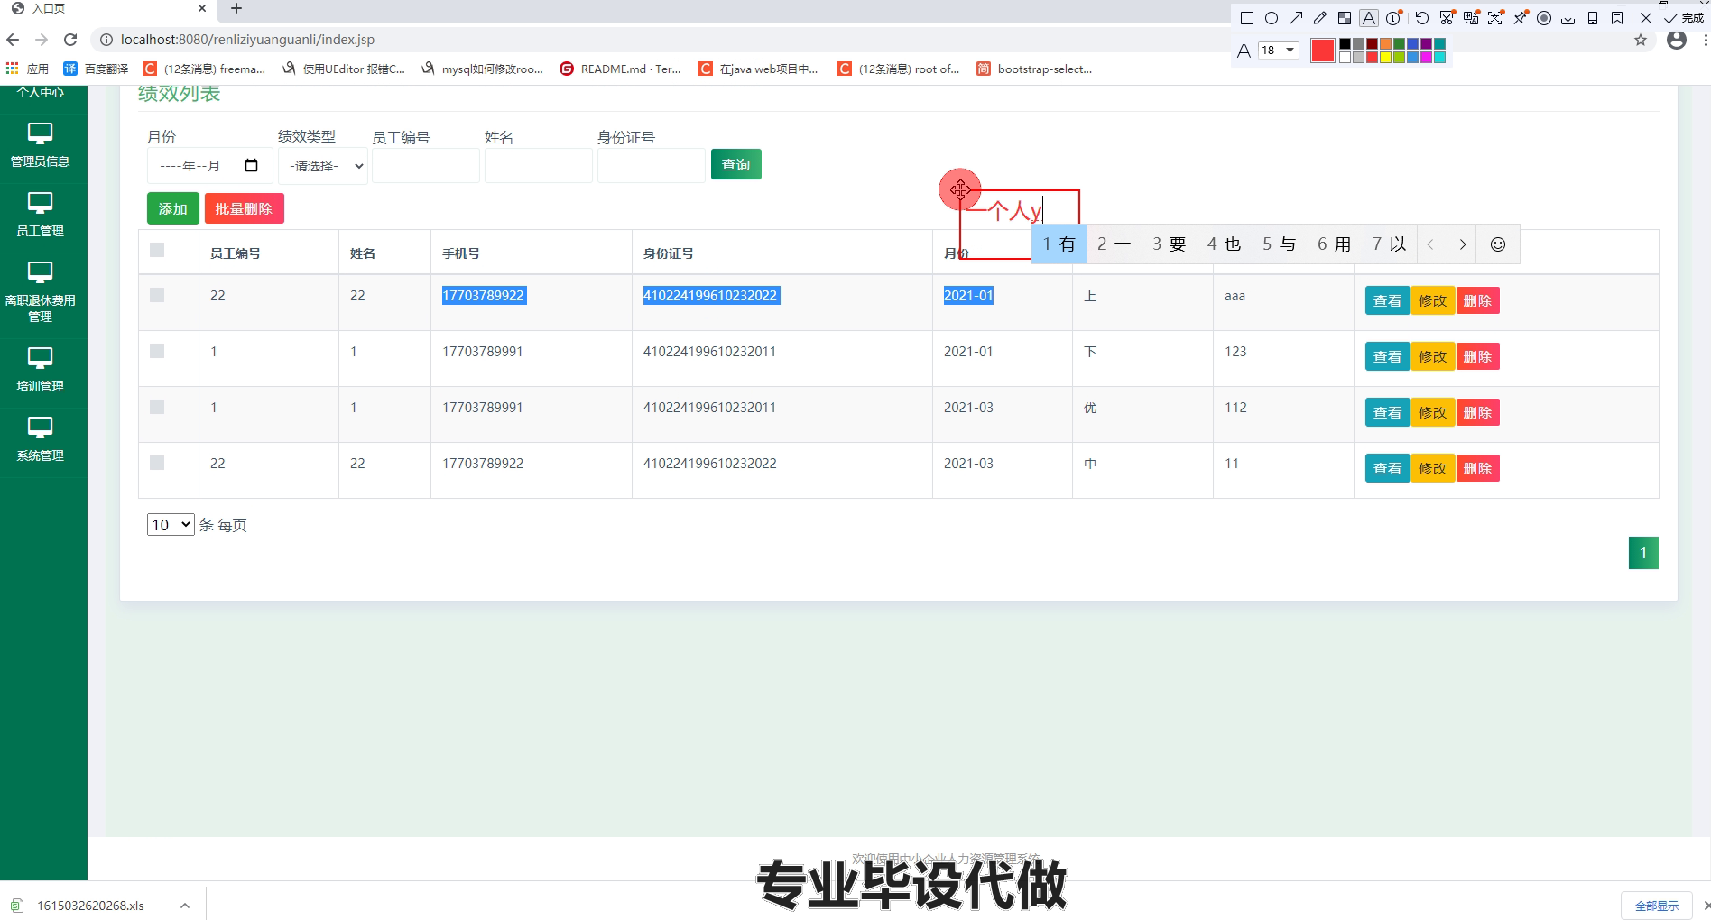Screen dimensions: 1711x920
Task: Undo the last annotation
Action: 1422,18
